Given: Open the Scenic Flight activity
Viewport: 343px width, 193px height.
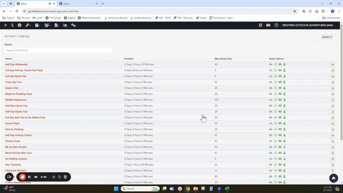Looking at the screenshot, I should click(12, 123).
